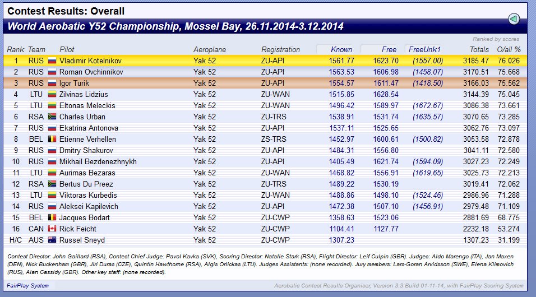
Task: Open Zilvinas Lidzius Free score 1628.54
Action: click(386, 94)
